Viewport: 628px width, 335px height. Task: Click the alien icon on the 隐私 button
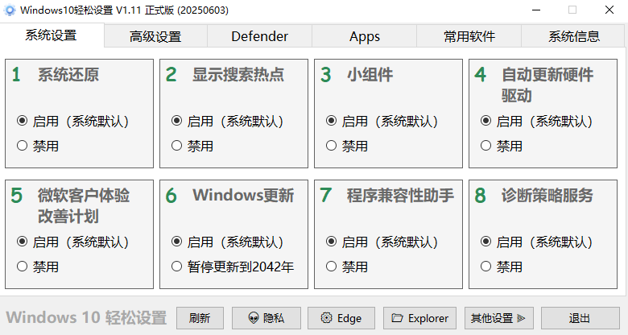254,318
